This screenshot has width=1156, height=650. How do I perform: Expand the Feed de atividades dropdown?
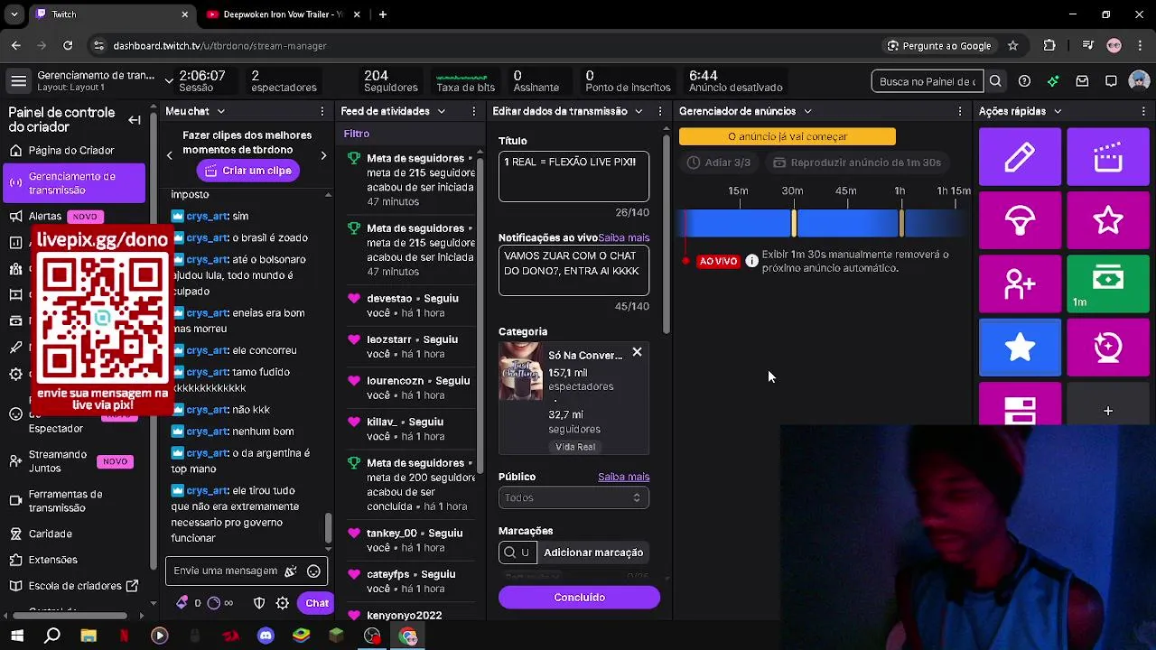pos(441,111)
